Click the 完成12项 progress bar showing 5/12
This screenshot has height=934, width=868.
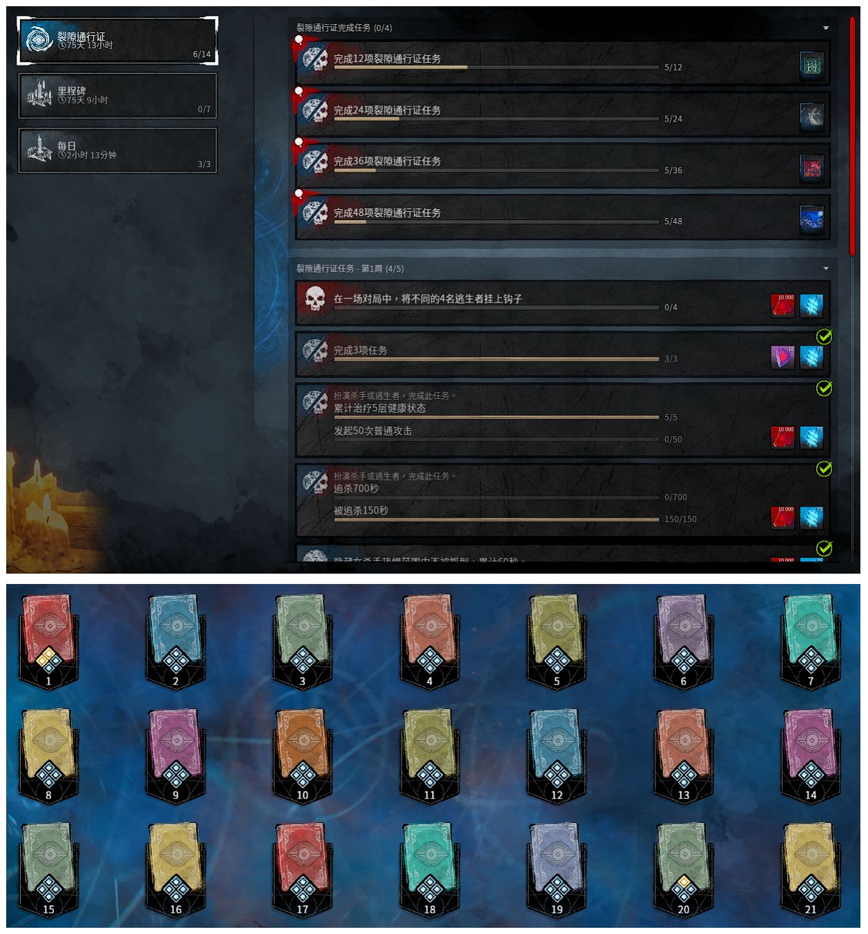496,68
